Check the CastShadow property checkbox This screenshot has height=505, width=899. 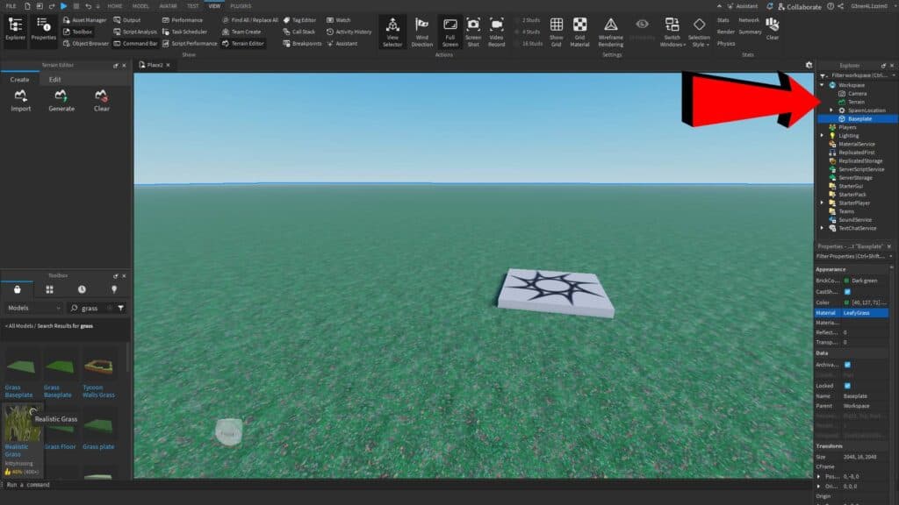coord(847,291)
